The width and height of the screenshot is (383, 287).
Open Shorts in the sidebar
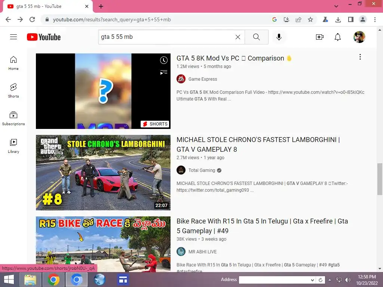point(13,91)
